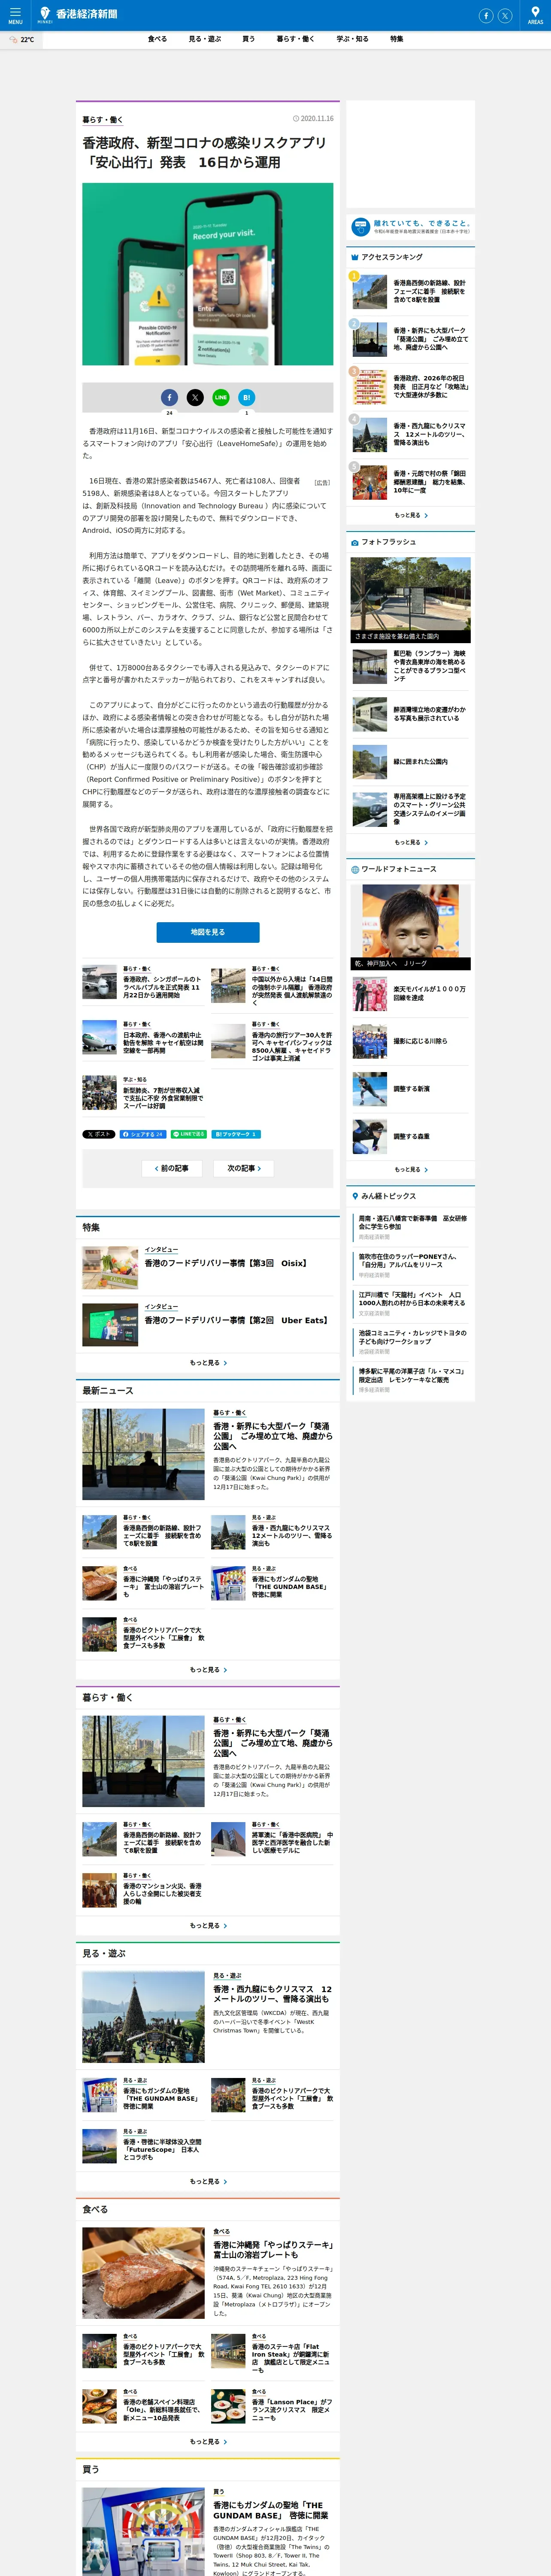Open the header X icon

(505, 16)
